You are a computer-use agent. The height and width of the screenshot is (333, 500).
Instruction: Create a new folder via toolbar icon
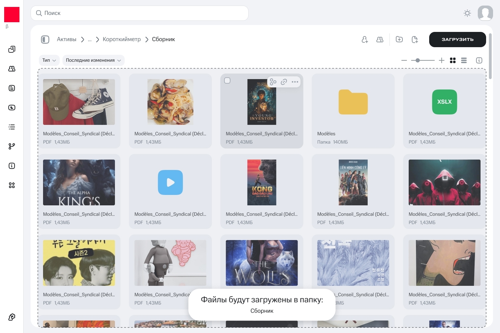[399, 40]
